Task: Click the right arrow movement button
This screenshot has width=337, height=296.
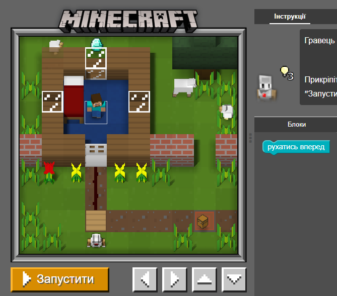Action: pos(175,279)
